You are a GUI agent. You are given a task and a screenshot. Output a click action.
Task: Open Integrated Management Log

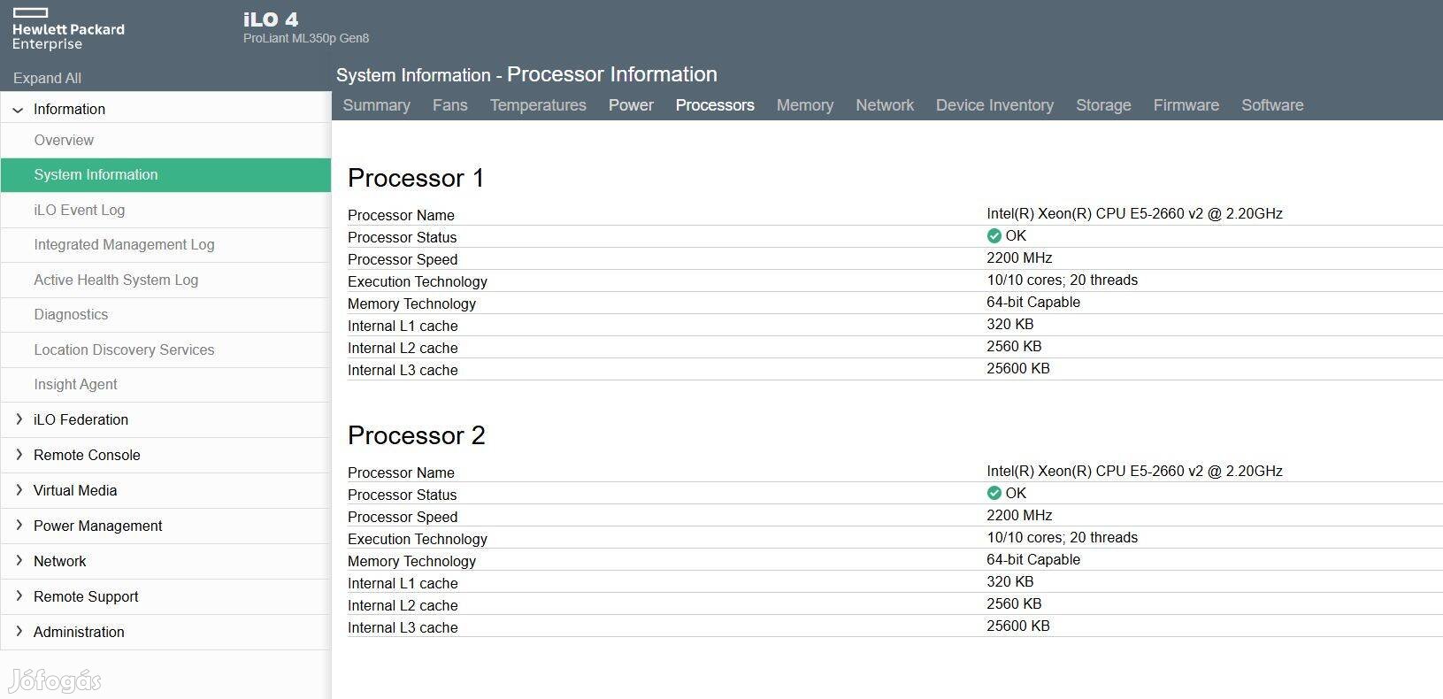click(x=165, y=244)
